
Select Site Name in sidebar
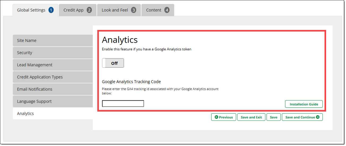(x=52, y=41)
